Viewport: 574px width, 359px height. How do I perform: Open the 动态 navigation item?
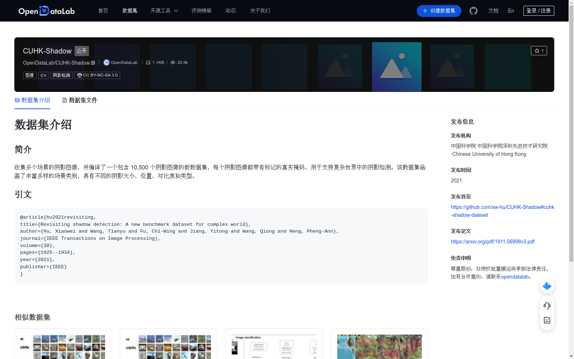(231, 11)
